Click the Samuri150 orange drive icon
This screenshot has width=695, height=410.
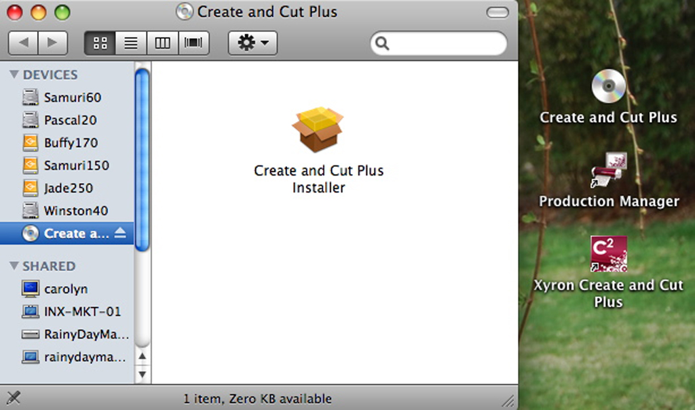click(30, 165)
